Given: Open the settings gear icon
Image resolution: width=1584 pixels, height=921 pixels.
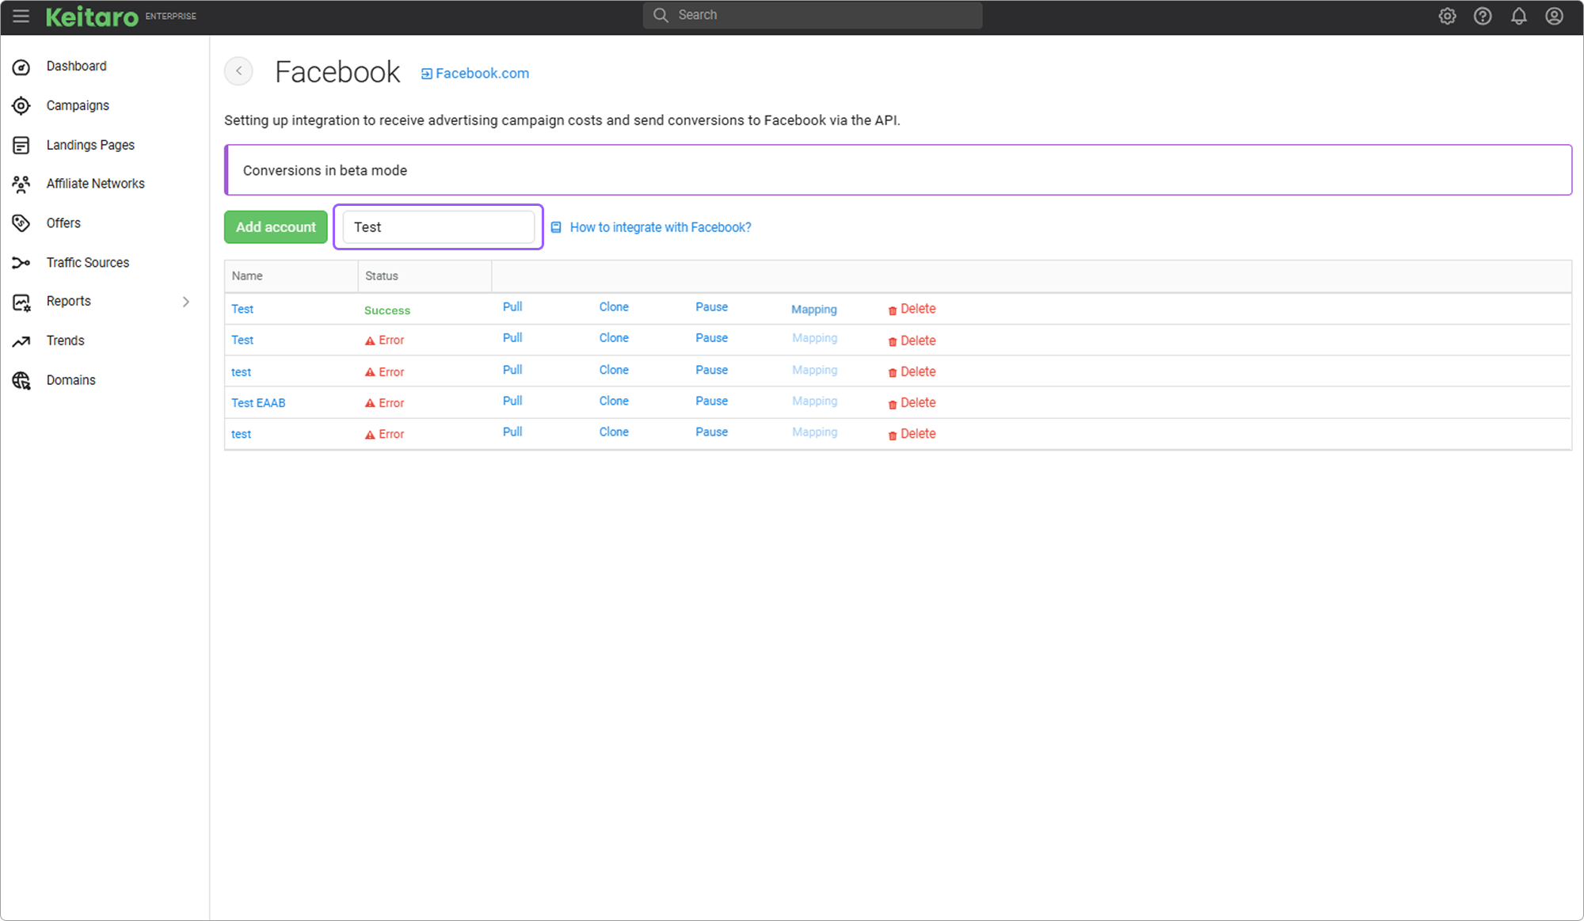Looking at the screenshot, I should point(1447,16).
